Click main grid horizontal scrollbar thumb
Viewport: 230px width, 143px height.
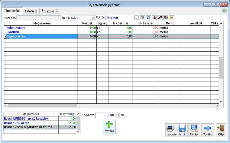pyautogui.click(x=42, y=106)
